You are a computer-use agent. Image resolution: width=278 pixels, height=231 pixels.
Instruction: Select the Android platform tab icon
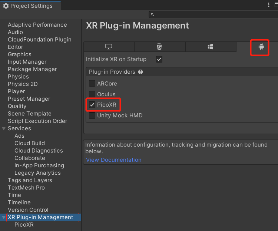[x=261, y=47]
